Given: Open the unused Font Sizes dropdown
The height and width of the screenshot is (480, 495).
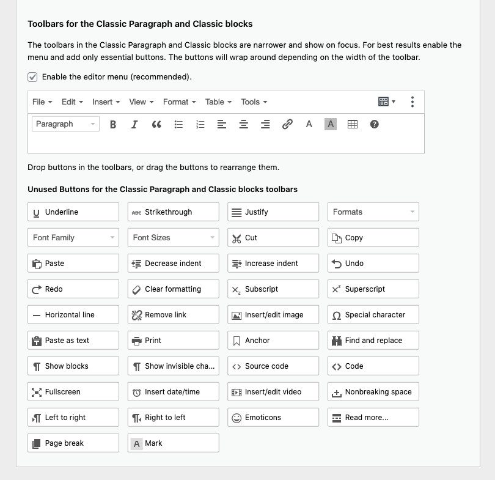Looking at the screenshot, I should click(x=173, y=237).
